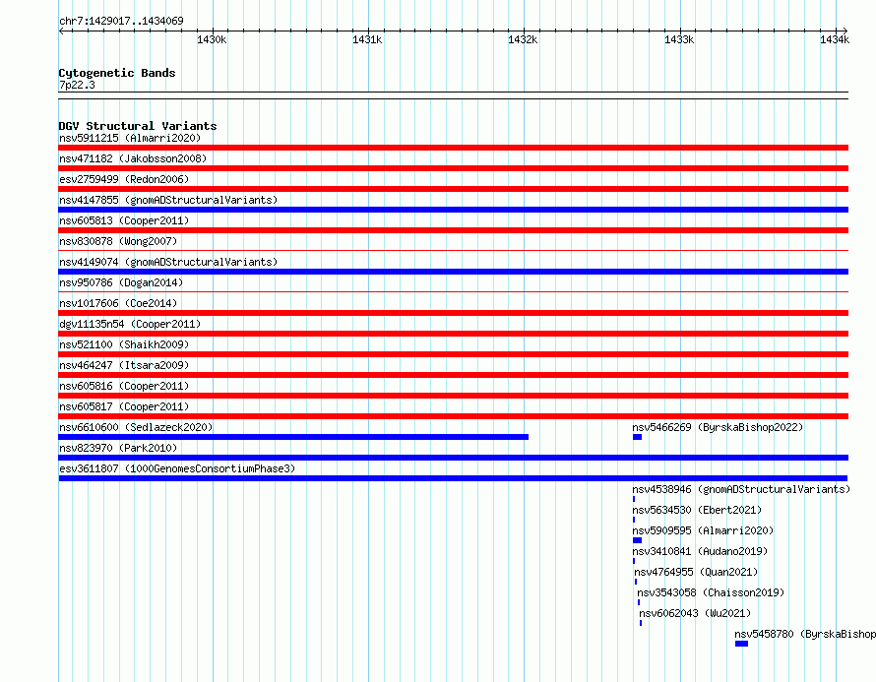
Task: Open nsv4764955 (Quan2021) variant label
Action: (x=696, y=572)
